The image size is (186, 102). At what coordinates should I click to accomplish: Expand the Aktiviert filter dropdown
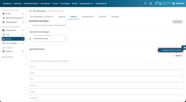tap(177, 56)
